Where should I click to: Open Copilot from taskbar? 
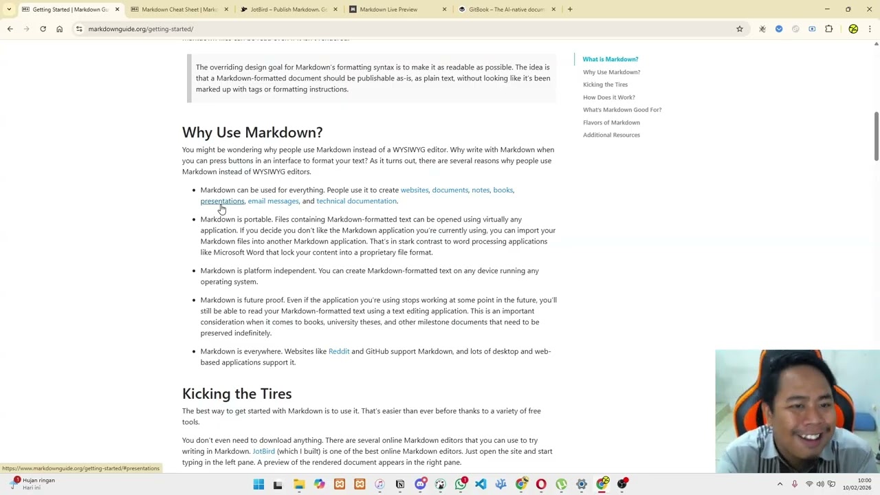(x=319, y=484)
